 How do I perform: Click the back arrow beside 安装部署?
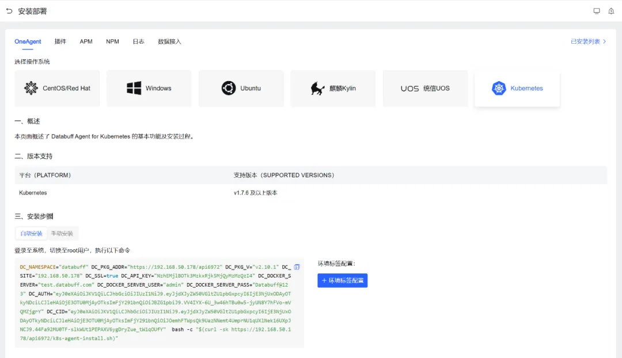click(9, 11)
